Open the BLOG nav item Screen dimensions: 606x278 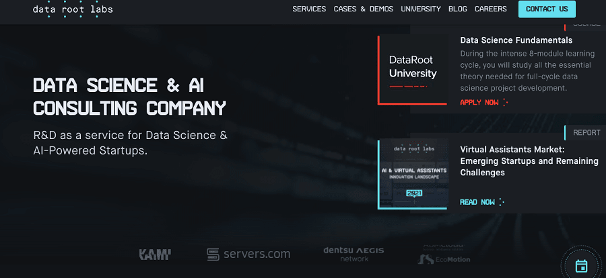(x=458, y=9)
